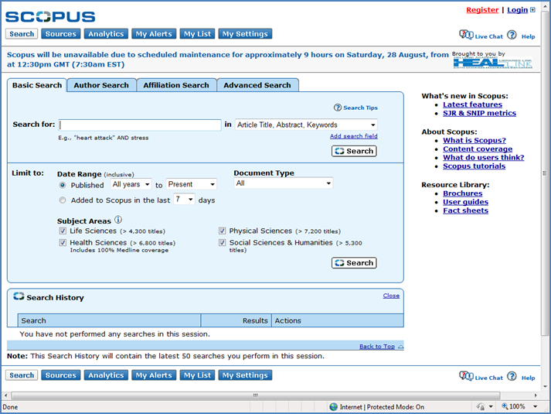Open the User guides link

pyautogui.click(x=466, y=202)
